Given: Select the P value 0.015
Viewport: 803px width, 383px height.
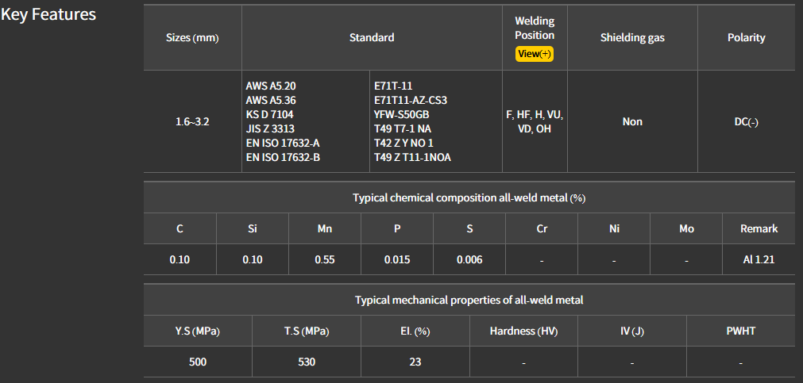Looking at the screenshot, I should (x=397, y=259).
